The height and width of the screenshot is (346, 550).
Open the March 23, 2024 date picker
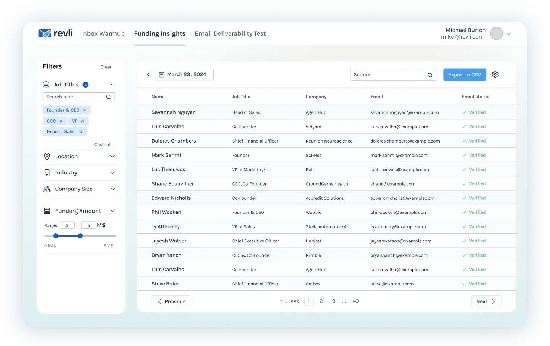pyautogui.click(x=184, y=75)
